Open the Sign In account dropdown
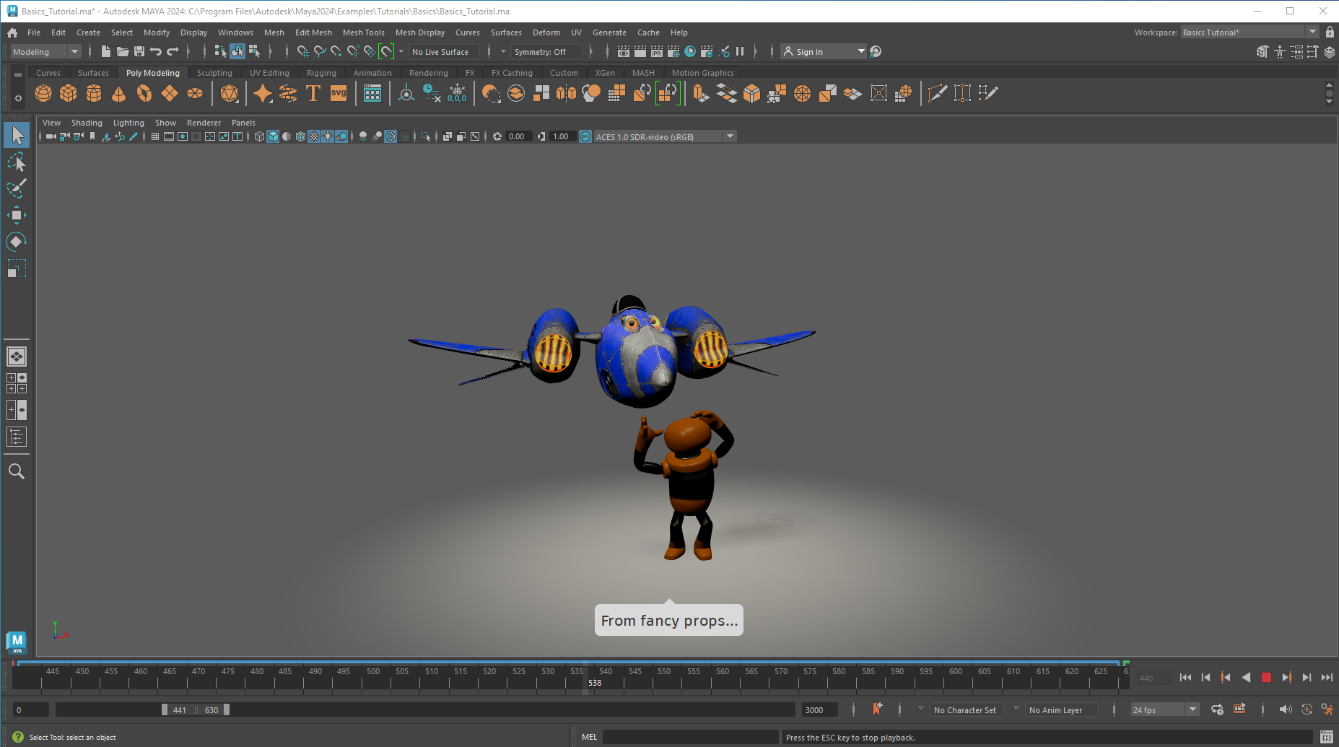This screenshot has height=747, width=1339. pyautogui.click(x=824, y=52)
